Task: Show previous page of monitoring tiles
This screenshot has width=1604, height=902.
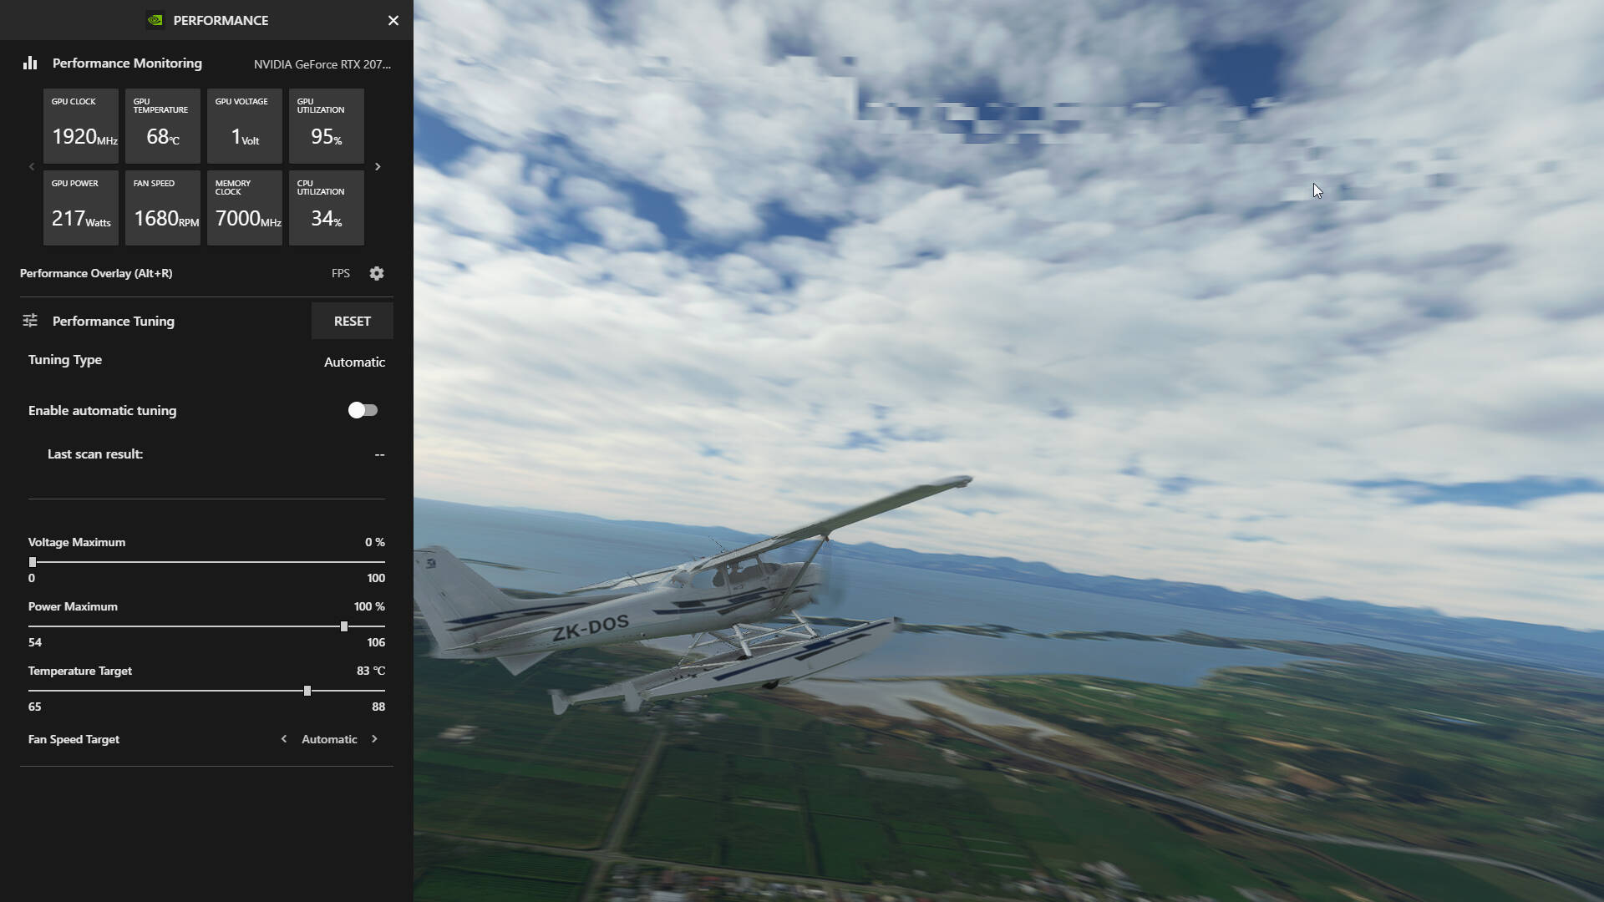Action: point(32,167)
